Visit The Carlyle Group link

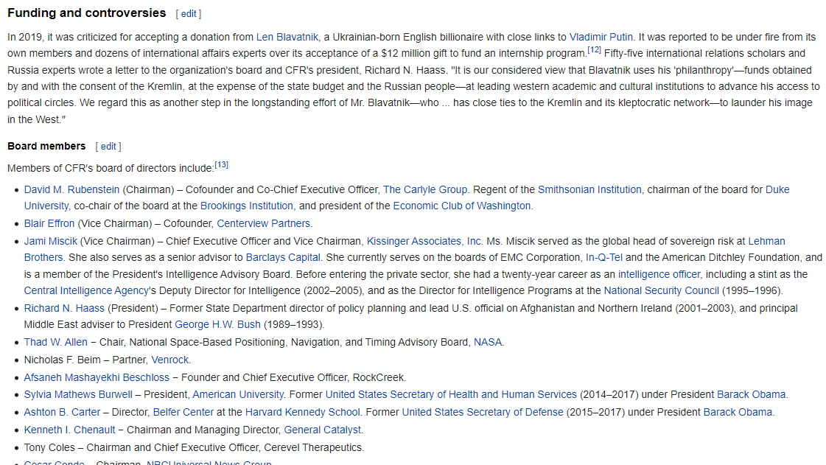click(x=425, y=189)
